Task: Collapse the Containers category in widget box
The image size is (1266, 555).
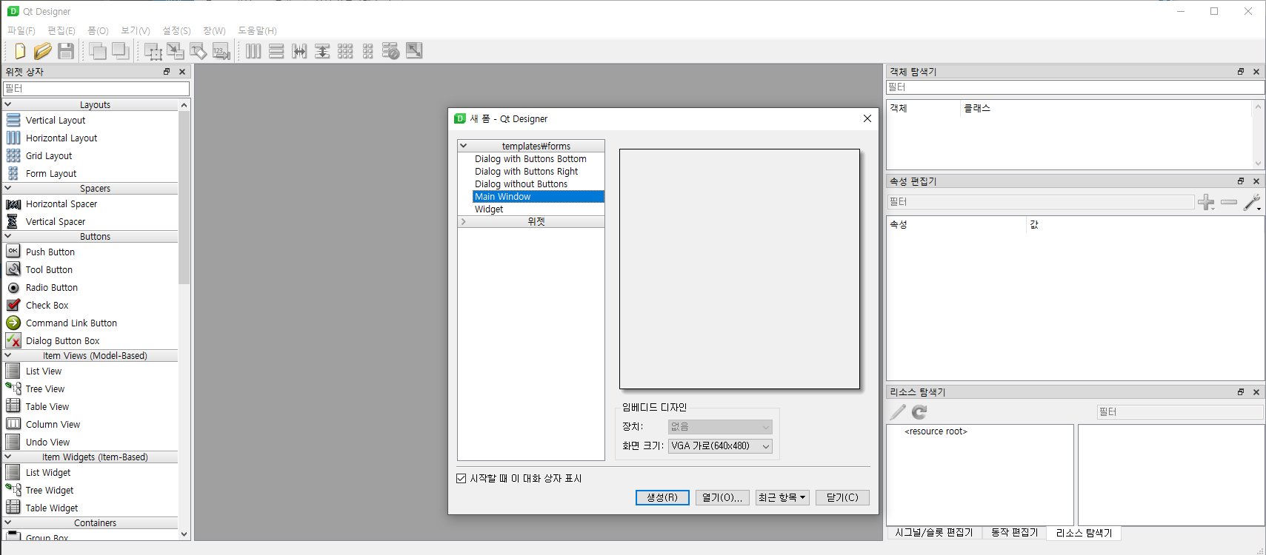Action: point(8,523)
